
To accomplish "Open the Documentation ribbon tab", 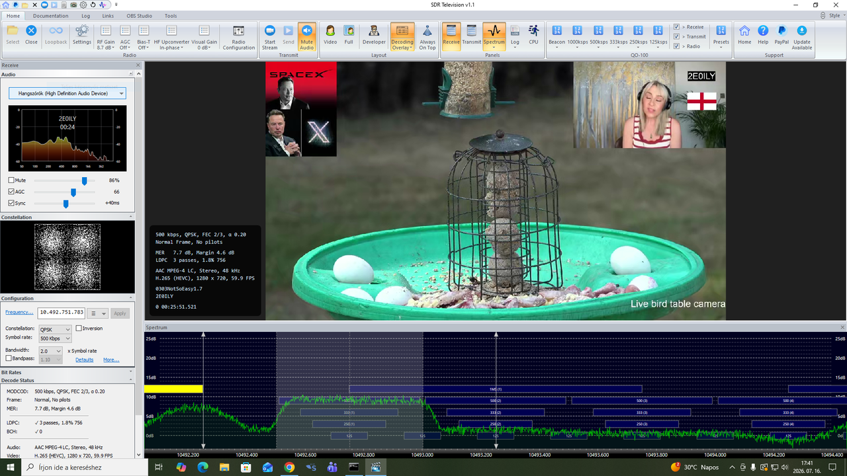I will tap(51, 15).
